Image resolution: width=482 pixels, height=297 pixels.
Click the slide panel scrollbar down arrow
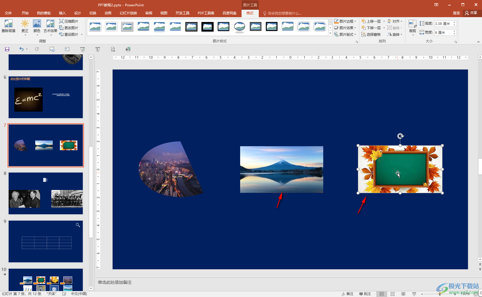[x=91, y=288]
